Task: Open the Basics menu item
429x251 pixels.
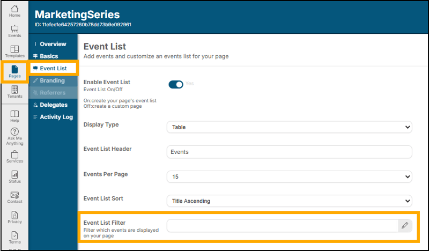Action: point(49,56)
